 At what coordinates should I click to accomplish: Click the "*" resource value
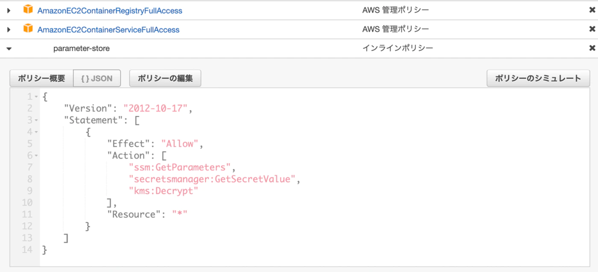pyautogui.click(x=180, y=214)
